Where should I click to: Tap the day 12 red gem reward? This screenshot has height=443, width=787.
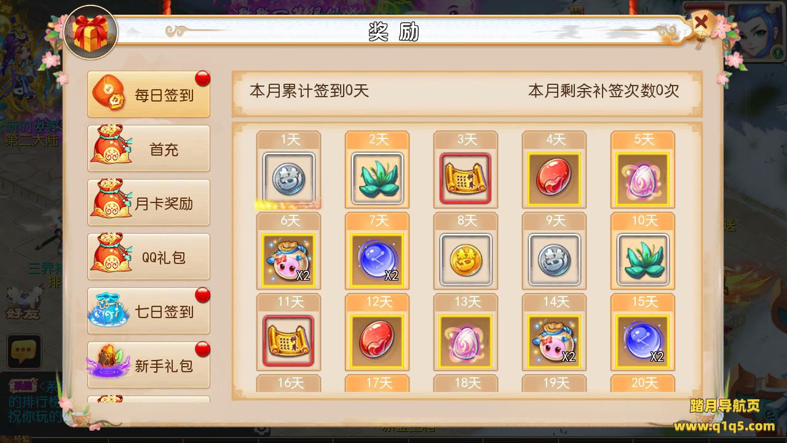pyautogui.click(x=377, y=341)
